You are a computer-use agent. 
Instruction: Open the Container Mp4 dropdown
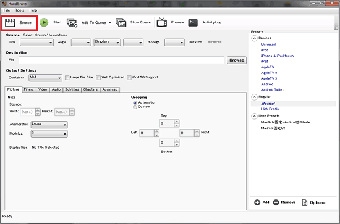click(45, 78)
